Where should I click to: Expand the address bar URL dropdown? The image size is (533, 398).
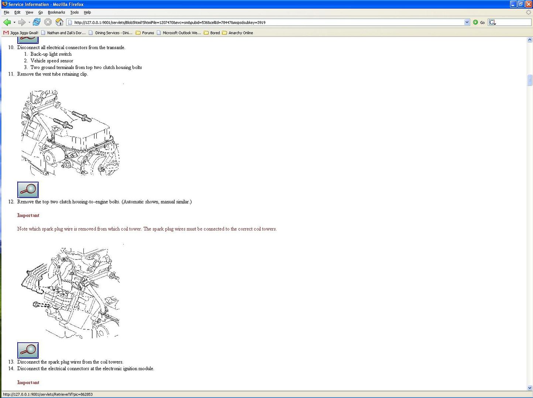(x=467, y=22)
